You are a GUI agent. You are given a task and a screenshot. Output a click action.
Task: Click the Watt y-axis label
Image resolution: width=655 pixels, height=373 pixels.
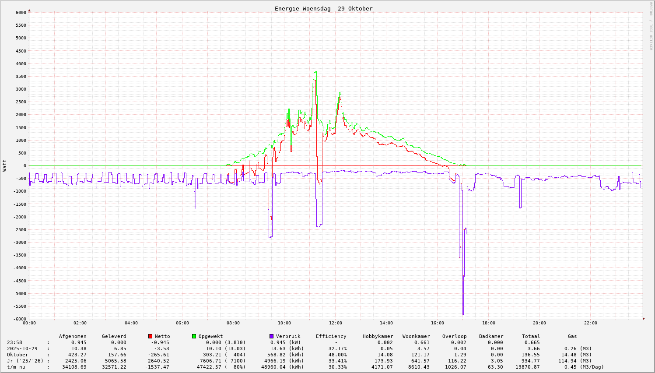coord(5,165)
